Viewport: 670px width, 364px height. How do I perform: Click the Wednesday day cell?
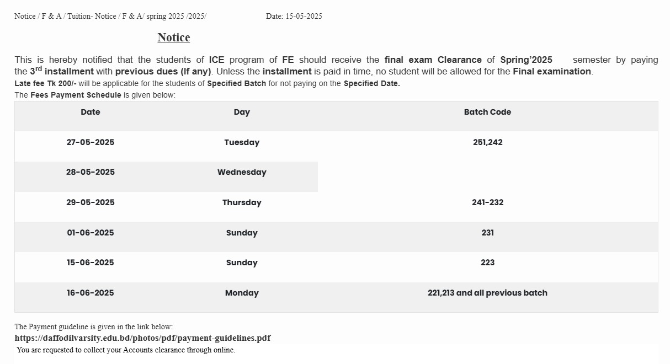[x=242, y=172]
